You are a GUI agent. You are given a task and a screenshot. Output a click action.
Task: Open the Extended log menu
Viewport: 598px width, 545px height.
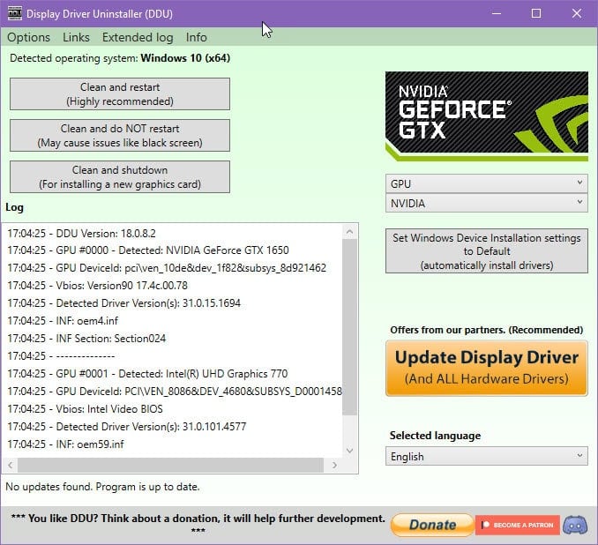coord(138,37)
